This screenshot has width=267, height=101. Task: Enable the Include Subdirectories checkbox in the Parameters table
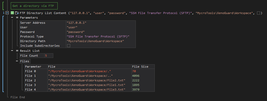(69, 46)
